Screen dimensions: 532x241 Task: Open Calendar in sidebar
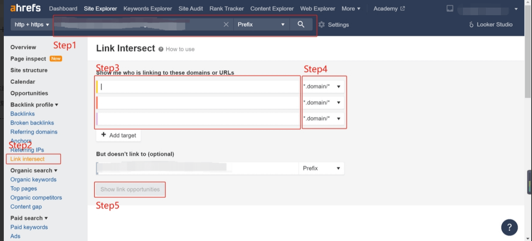[x=23, y=82]
